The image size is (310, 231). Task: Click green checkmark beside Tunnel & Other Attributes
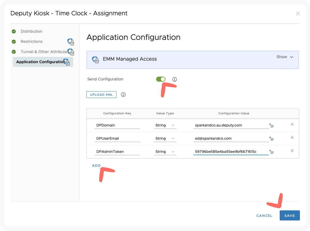(x=14, y=52)
